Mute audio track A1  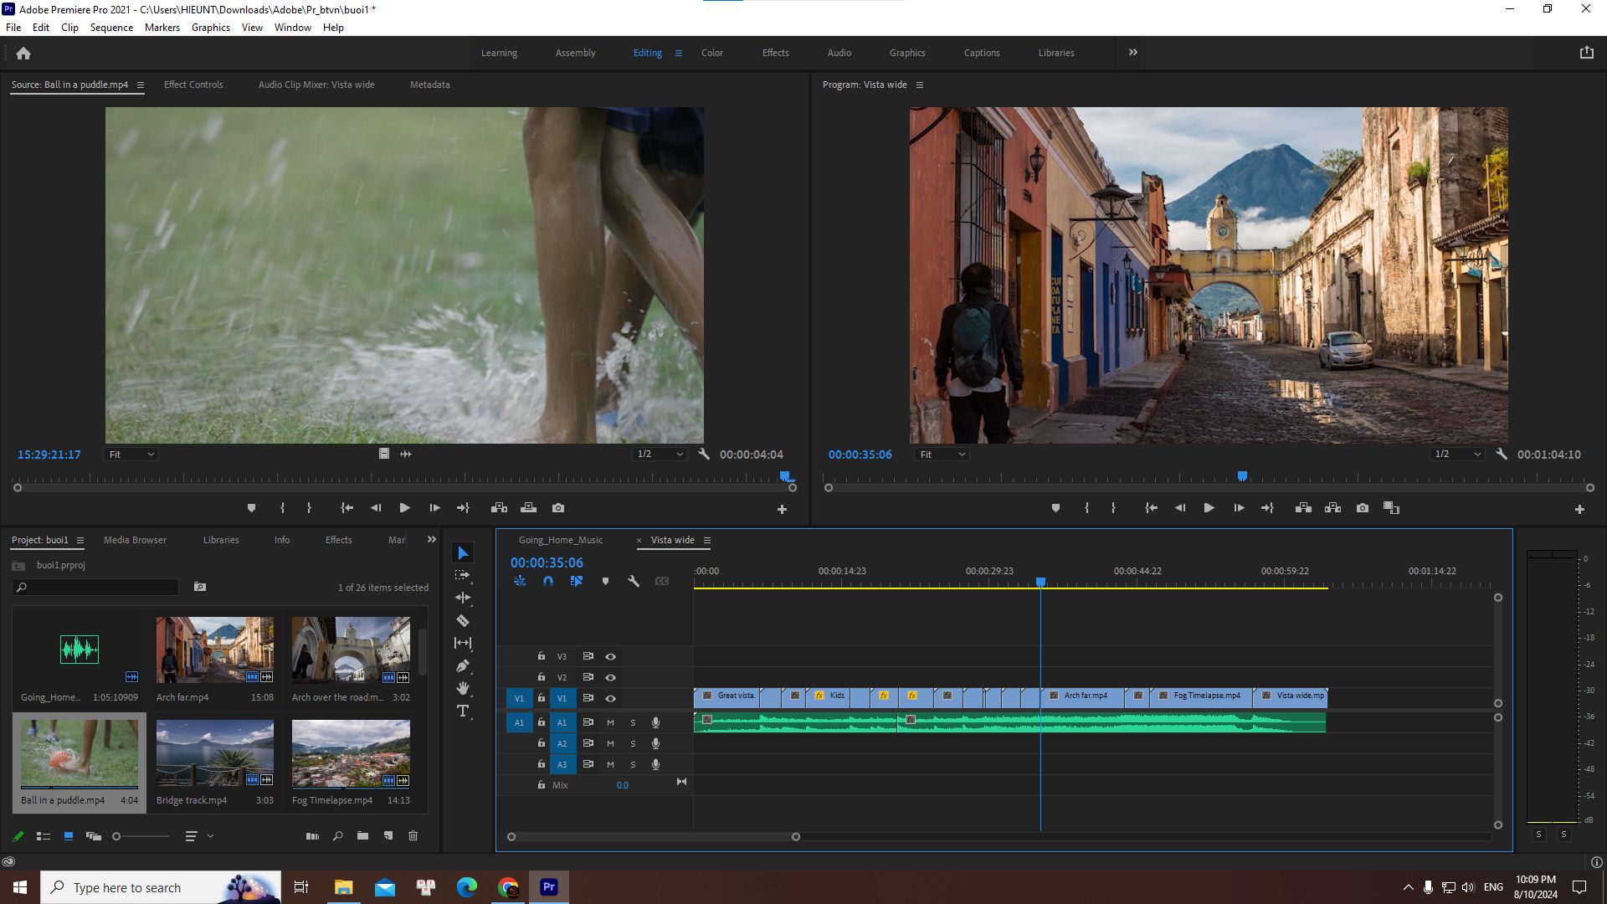[x=610, y=722]
